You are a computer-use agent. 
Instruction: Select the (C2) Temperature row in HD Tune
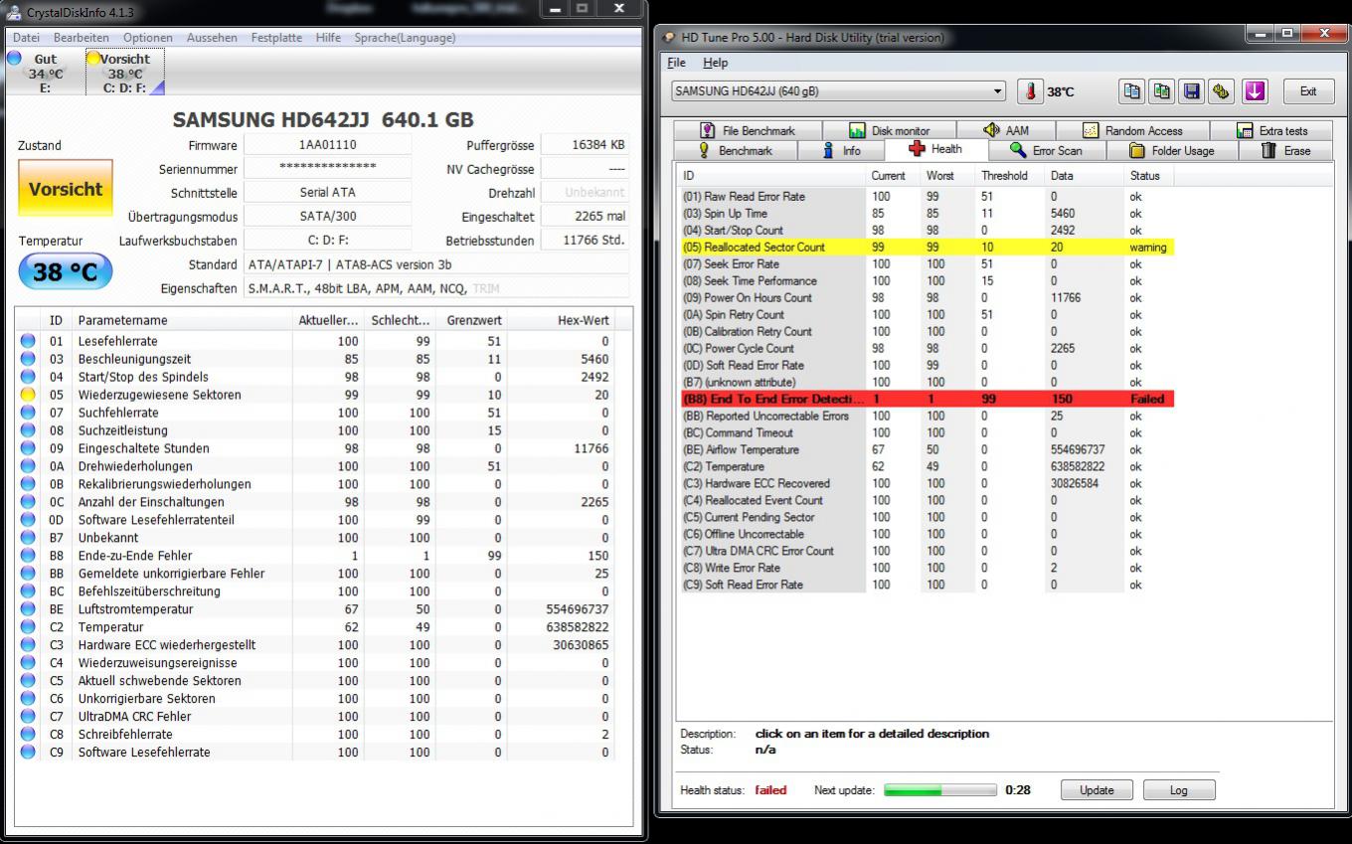(x=927, y=466)
